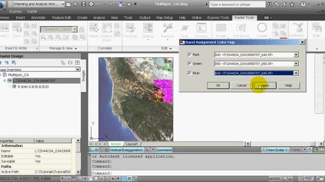This screenshot has width=325, height=182.
Task: Open the Analyze ribbon tab
Action: (x=99, y=18)
